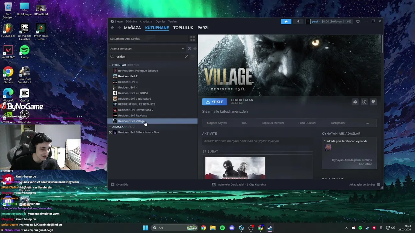415x233 pixels.
Task: Open the Recycle Bin on desktop
Action: 8,10
